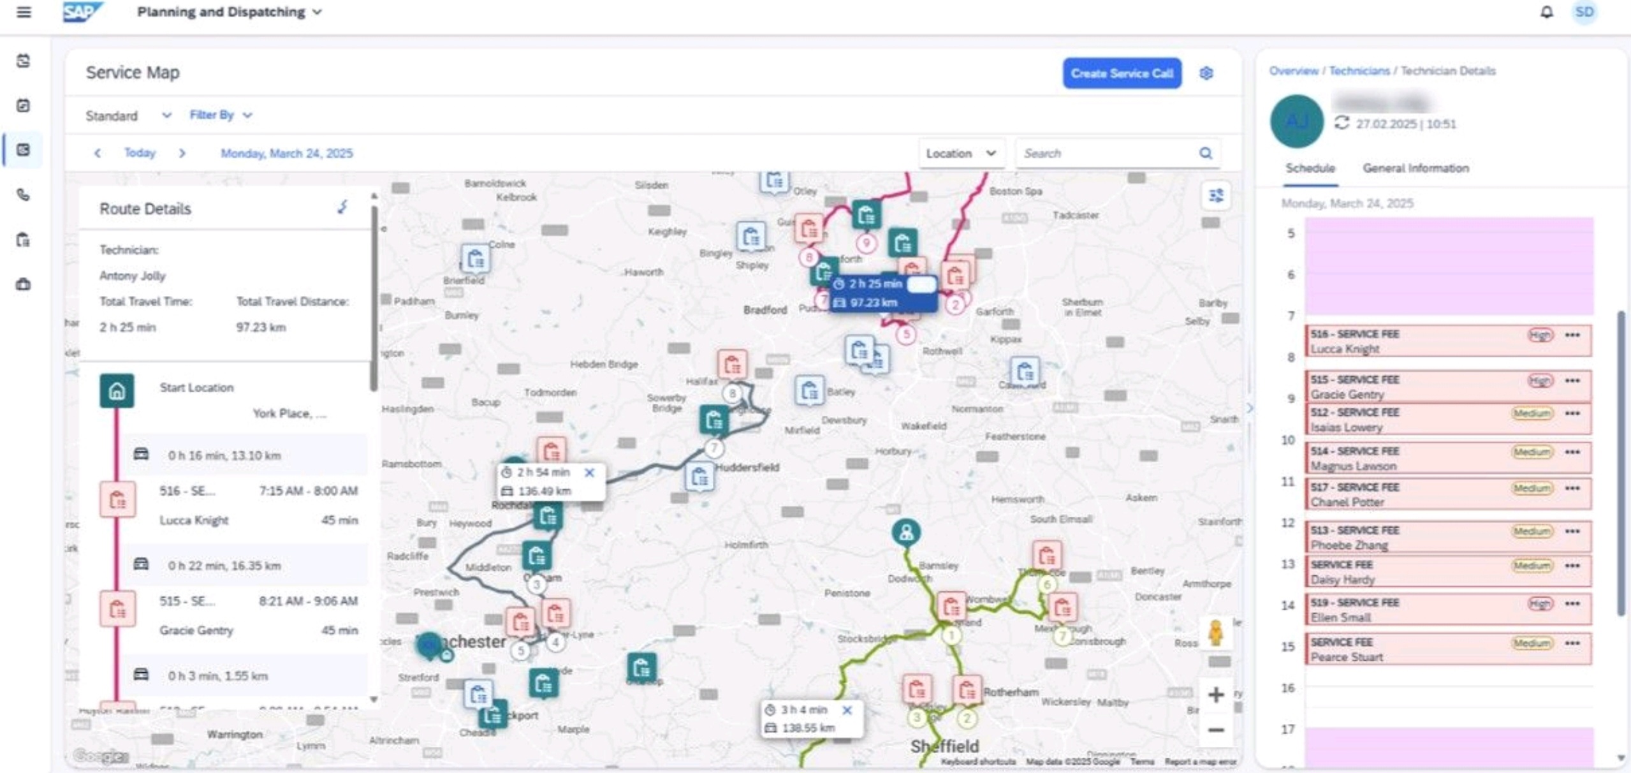This screenshot has width=1631, height=773.
Task: Click the map layers filter icon
Action: click(1216, 196)
